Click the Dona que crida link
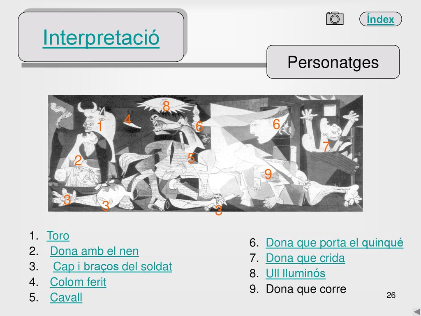 pos(305,258)
